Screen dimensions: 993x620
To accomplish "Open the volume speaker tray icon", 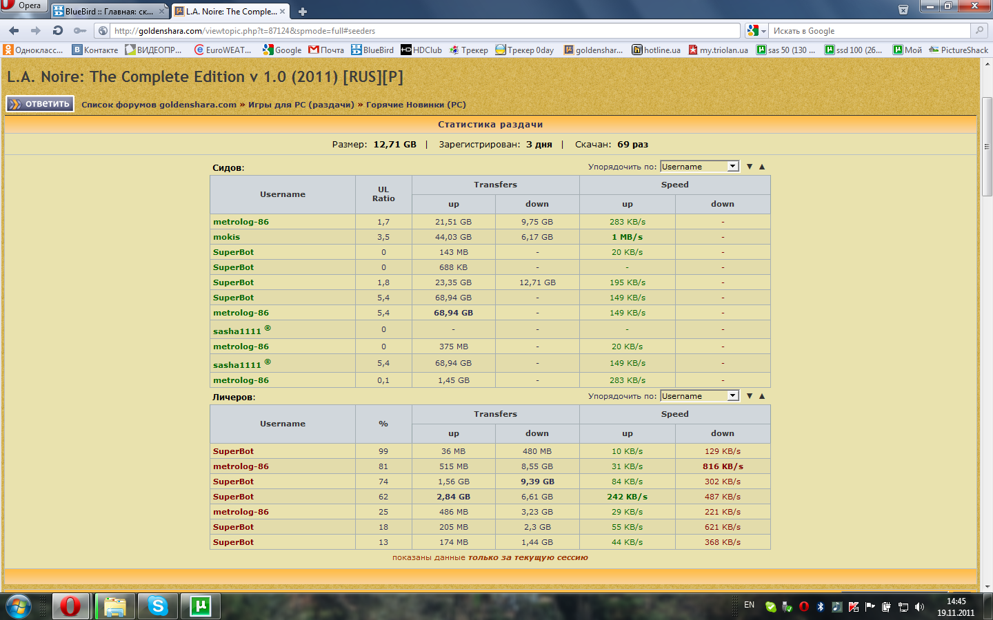I will [x=919, y=607].
